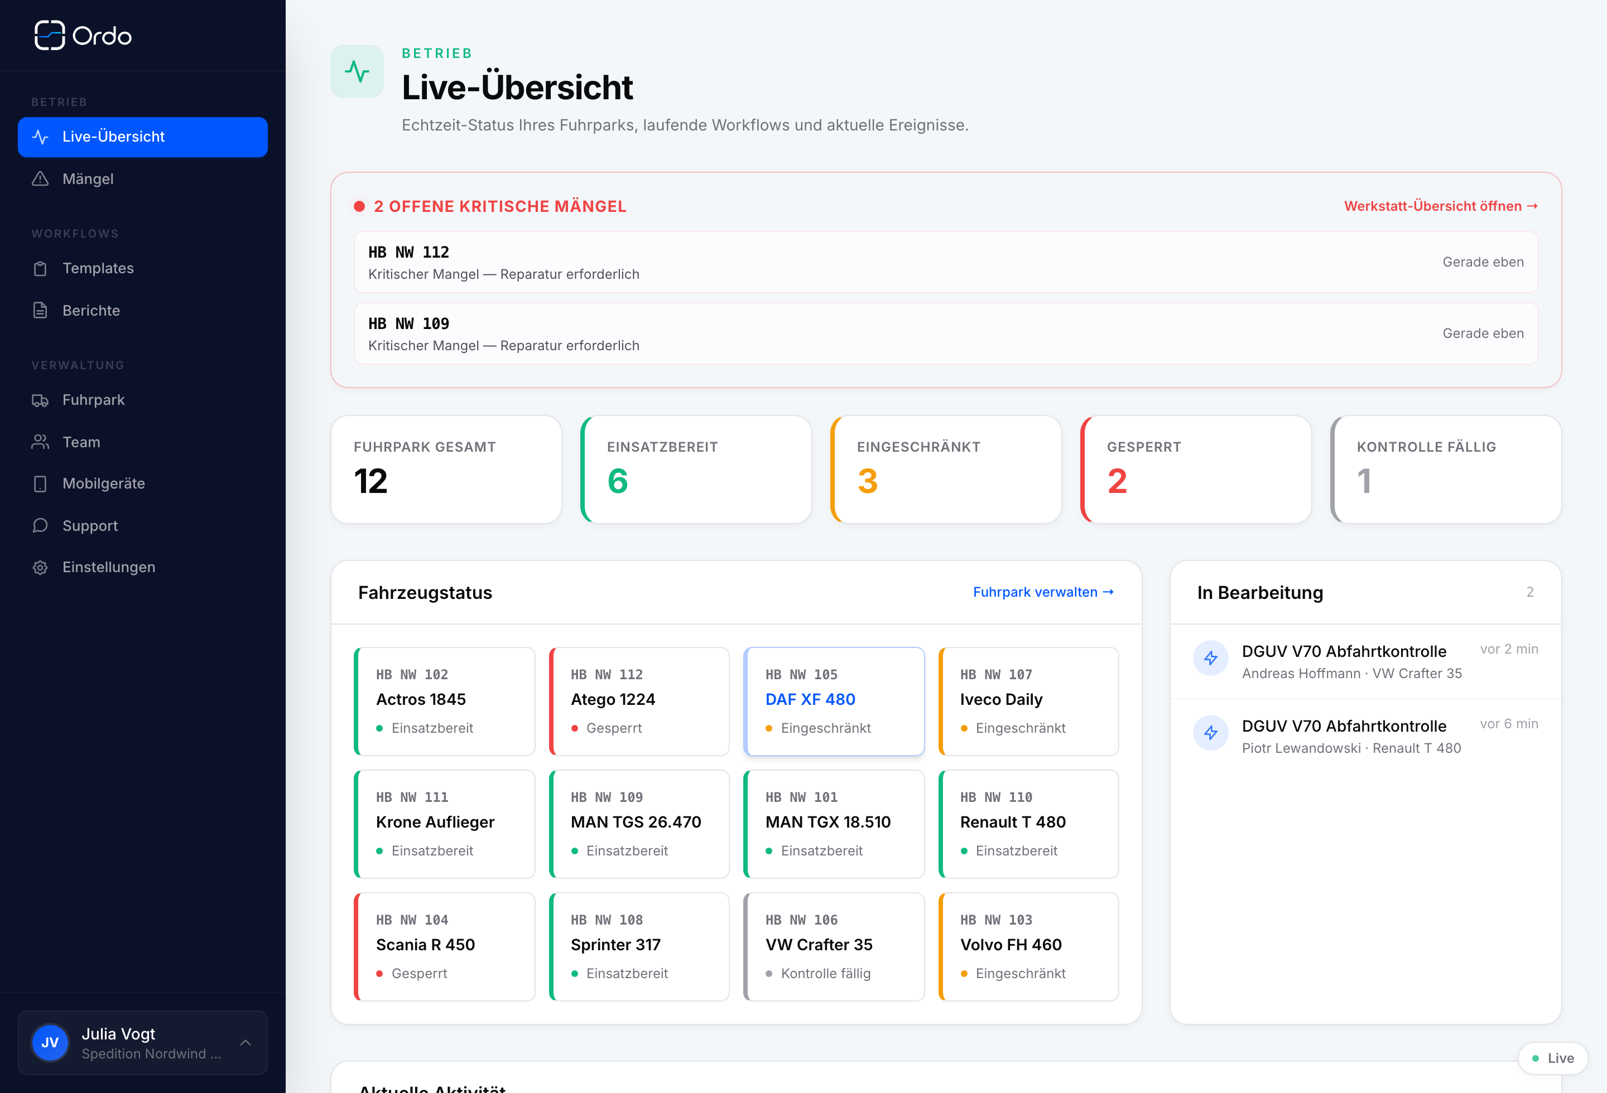Open the DAF XF 480 vehicle card
1607x1093 pixels.
tap(834, 702)
